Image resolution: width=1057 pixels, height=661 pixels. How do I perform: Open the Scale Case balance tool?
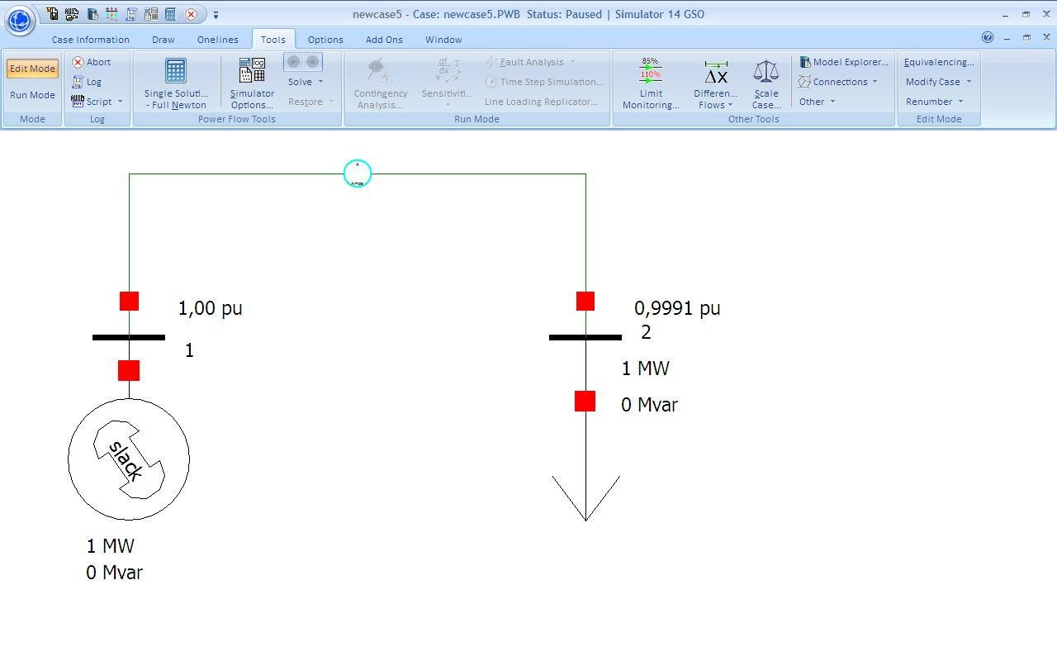(x=766, y=83)
